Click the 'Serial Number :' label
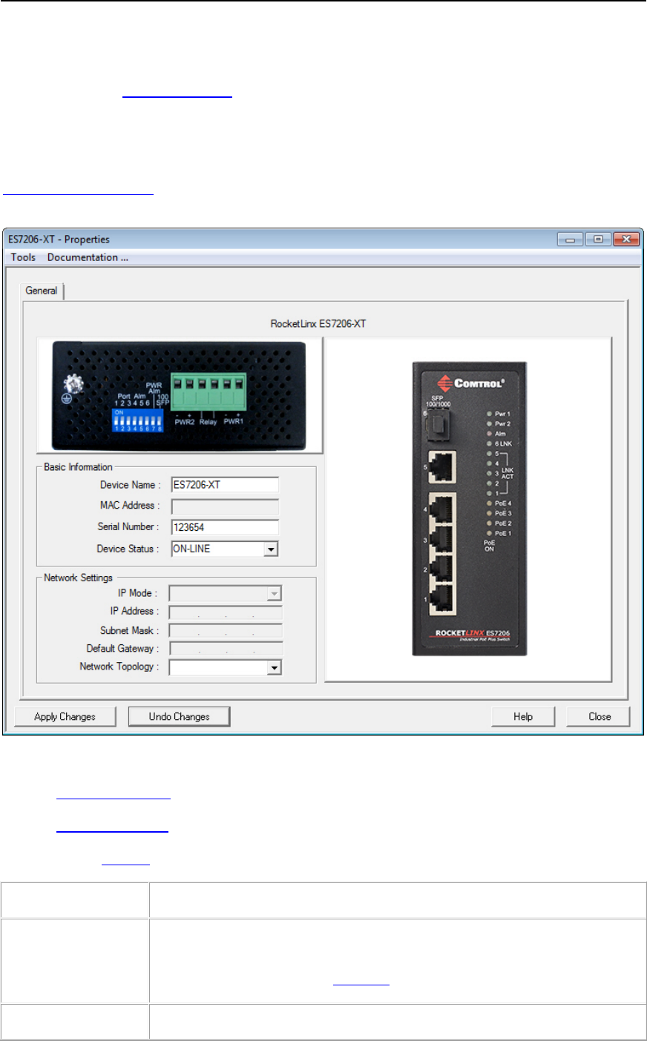Viewport: 647px width, 1041px height. 128,526
